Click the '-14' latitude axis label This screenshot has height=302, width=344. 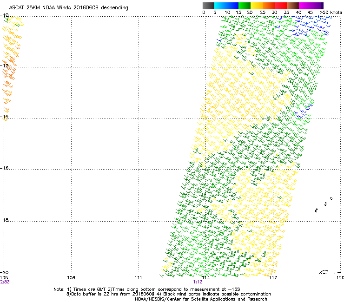point(4,117)
